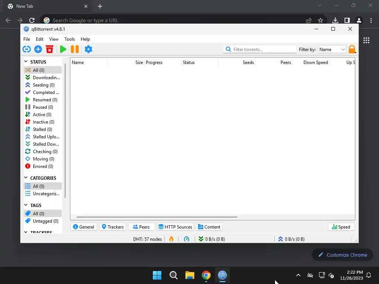Image resolution: width=379 pixels, height=284 pixels.
Task: Click the upload speed status entry
Action: (x=291, y=239)
